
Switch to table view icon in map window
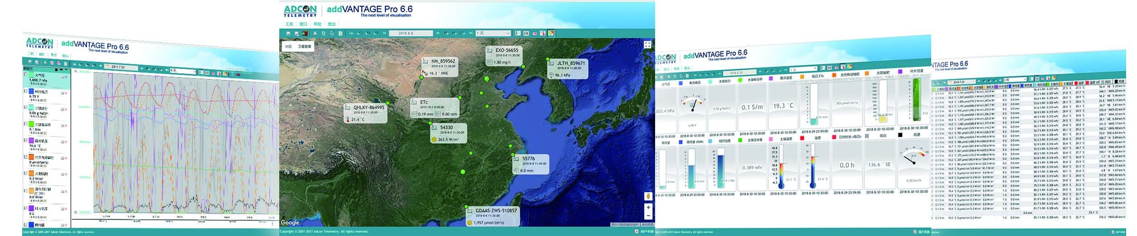[x=526, y=33]
